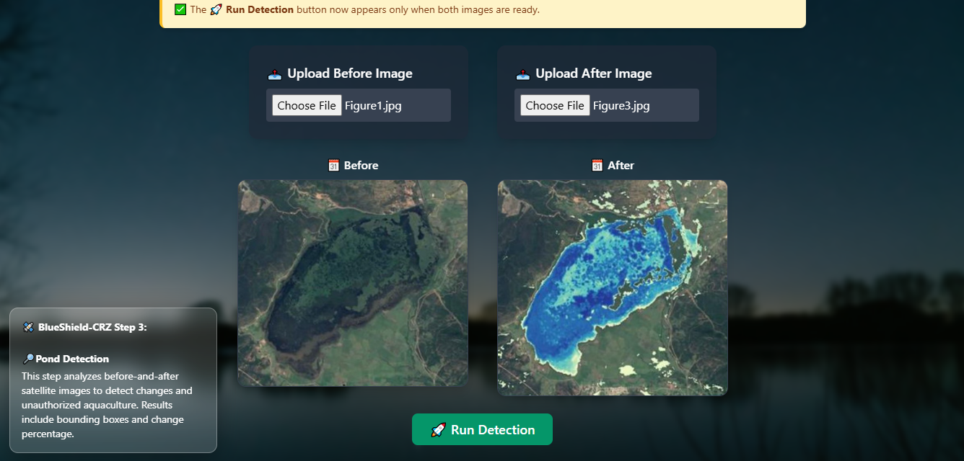
Task: Click the upload icon beside Upload After Image
Action: coord(522,74)
